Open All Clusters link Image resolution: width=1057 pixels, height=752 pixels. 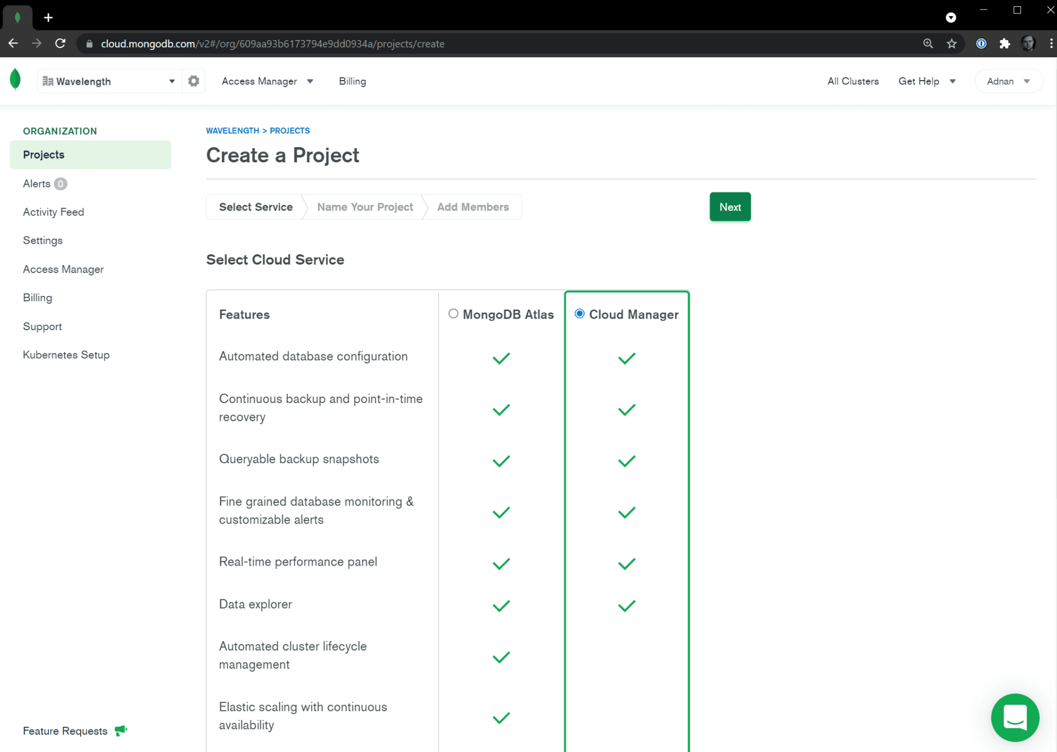[x=853, y=81]
